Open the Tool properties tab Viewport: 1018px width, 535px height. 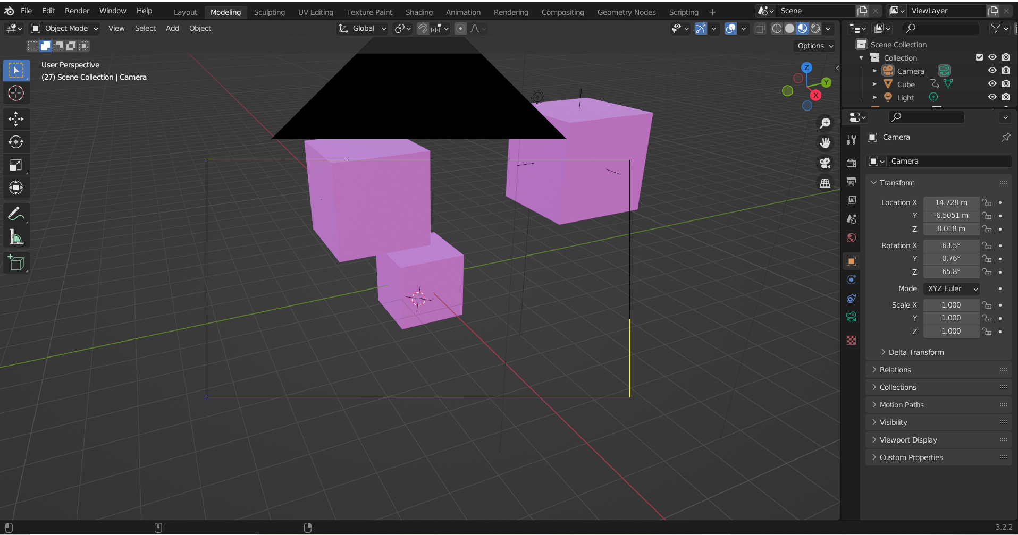tap(852, 140)
